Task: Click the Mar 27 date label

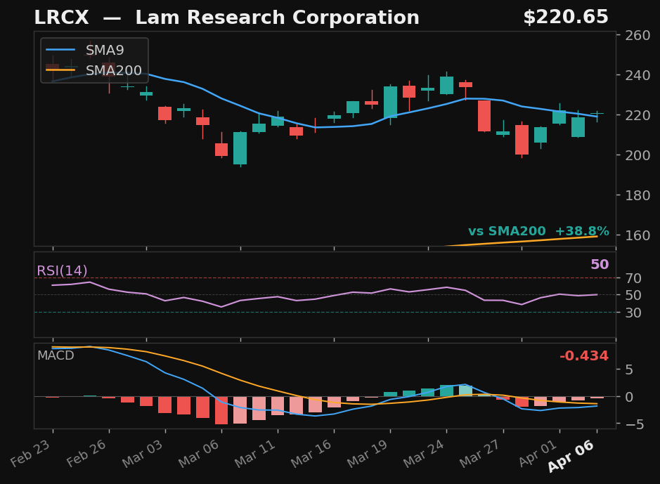Action: tap(480, 454)
